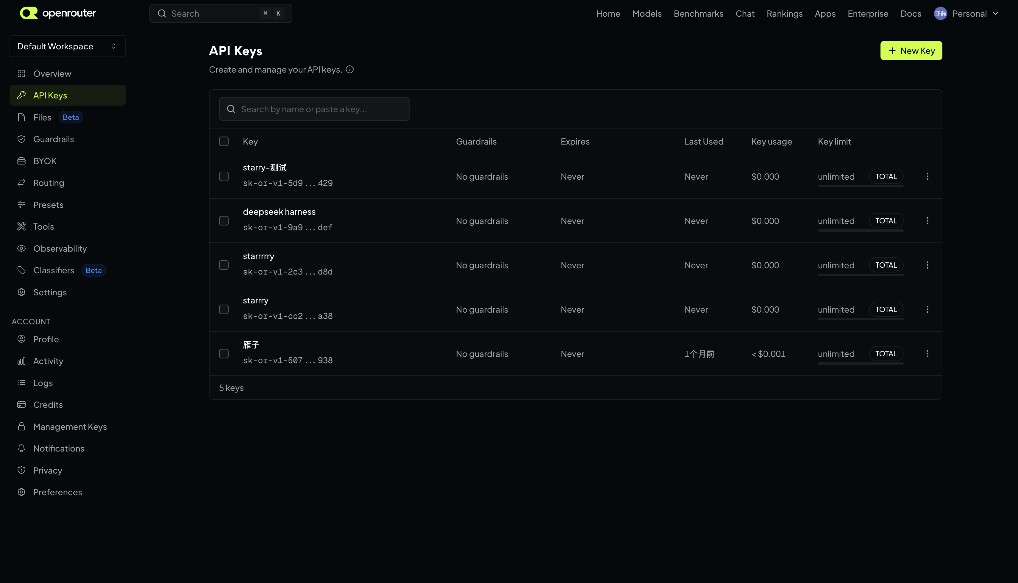
Task: Go to Home in the top navigation
Action: pyautogui.click(x=608, y=14)
